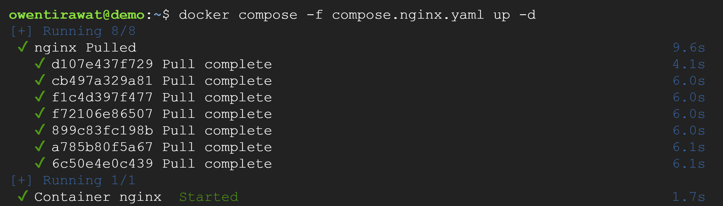Click the checkmark next to layer cb497a329a81

pyautogui.click(x=40, y=80)
